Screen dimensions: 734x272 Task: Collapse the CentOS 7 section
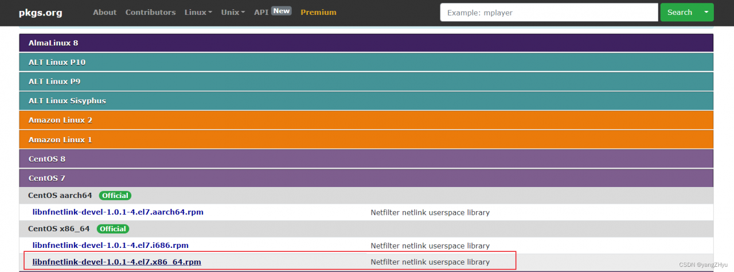[x=366, y=178]
